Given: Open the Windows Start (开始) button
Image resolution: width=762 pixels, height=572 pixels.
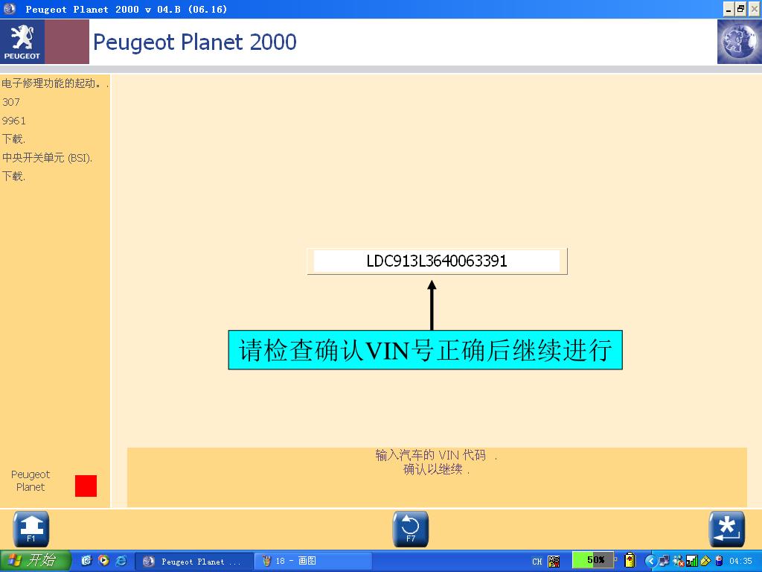Looking at the screenshot, I should pyautogui.click(x=35, y=561).
